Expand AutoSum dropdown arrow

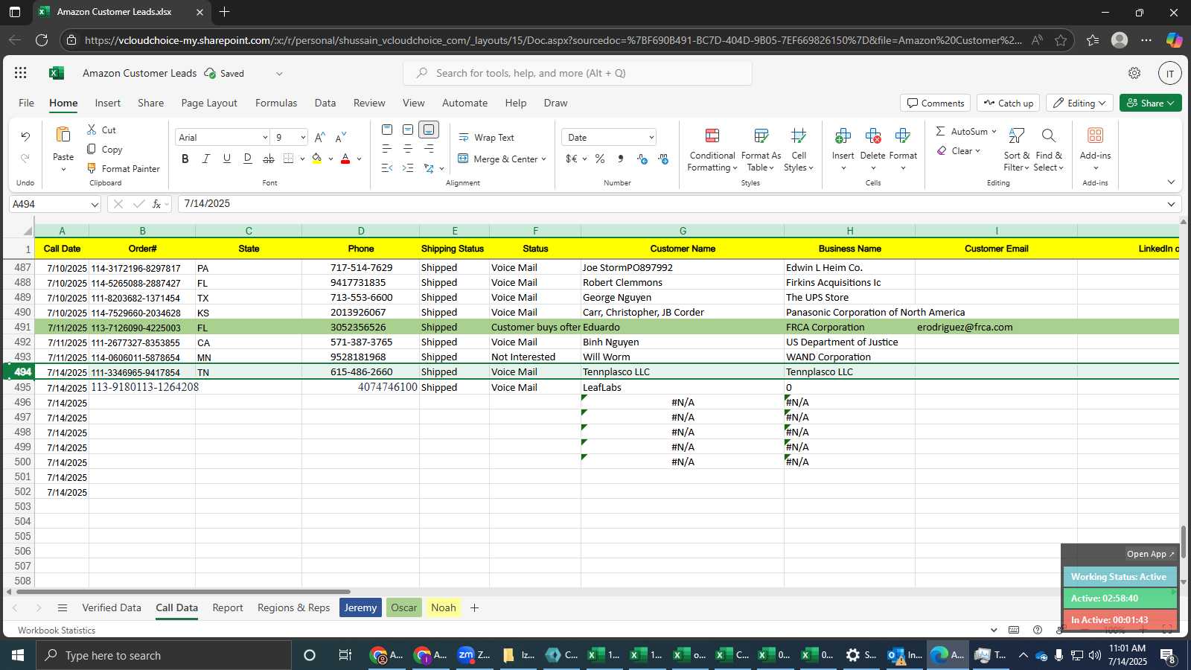click(x=994, y=132)
